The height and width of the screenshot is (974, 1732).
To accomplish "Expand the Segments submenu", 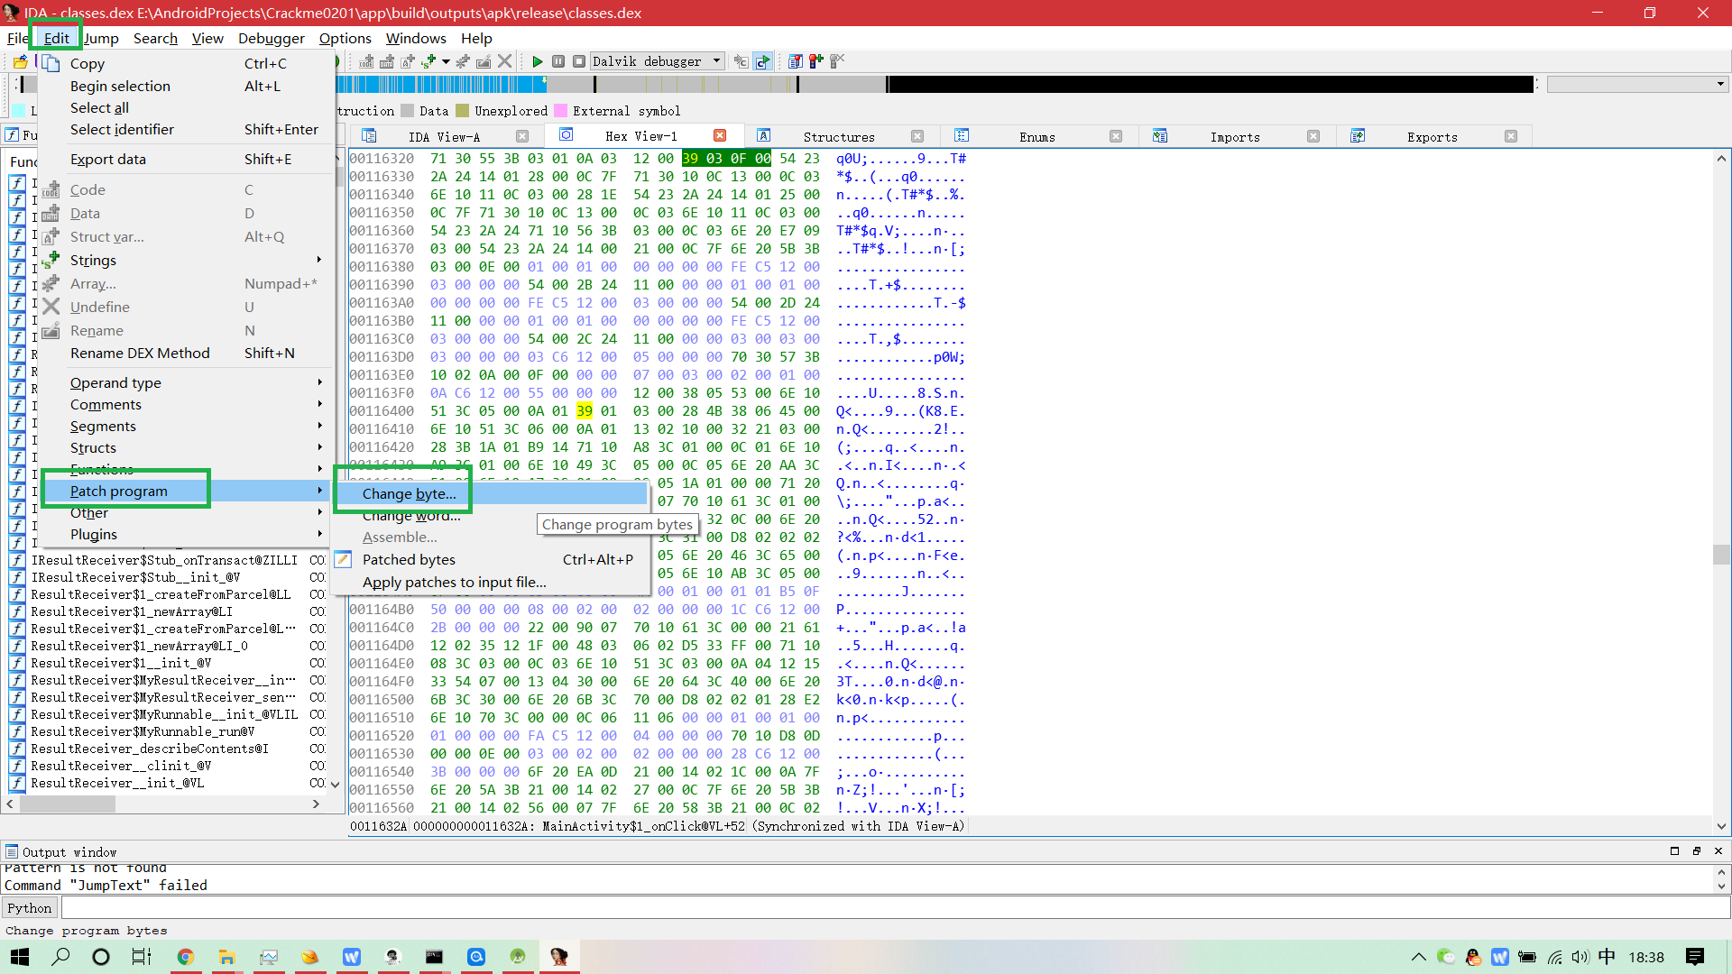I will point(184,426).
